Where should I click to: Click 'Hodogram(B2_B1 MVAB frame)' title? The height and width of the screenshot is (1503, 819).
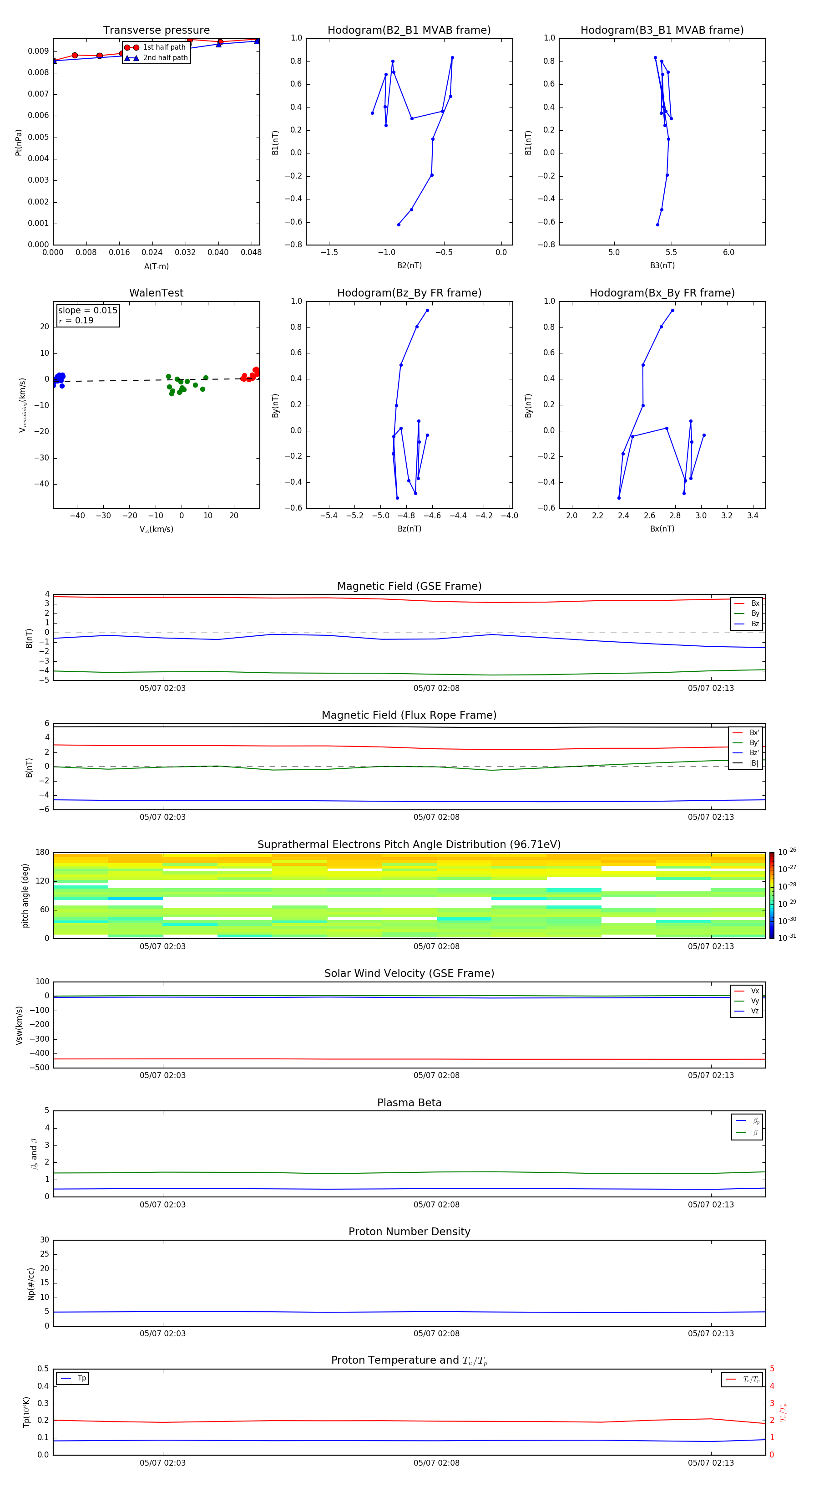tap(409, 31)
